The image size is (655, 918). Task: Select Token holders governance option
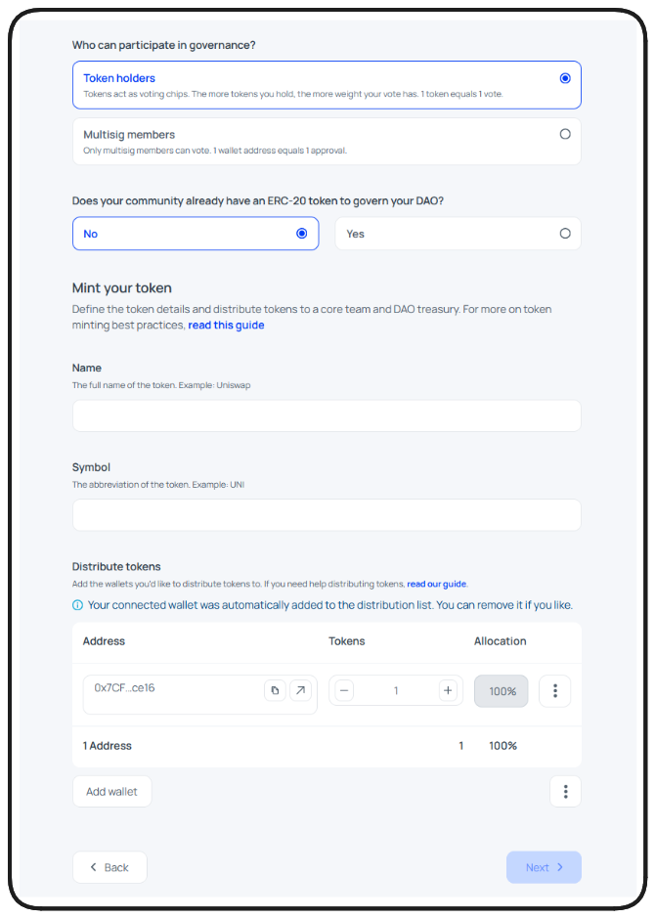coord(327,85)
